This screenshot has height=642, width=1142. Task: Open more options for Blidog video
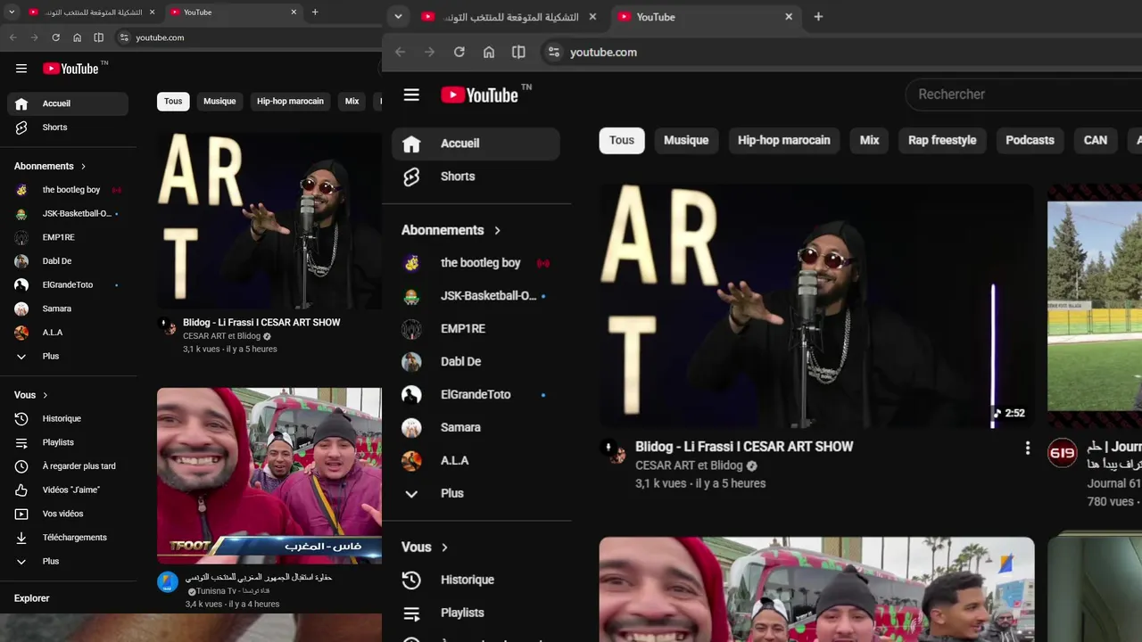pyautogui.click(x=1027, y=448)
